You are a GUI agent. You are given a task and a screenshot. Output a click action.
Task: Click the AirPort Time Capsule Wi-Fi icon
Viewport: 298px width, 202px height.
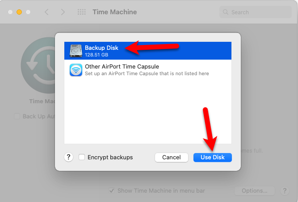pyautogui.click(x=76, y=70)
